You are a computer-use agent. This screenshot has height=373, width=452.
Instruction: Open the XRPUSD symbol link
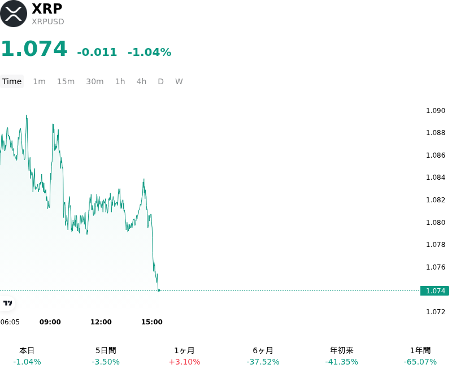coord(48,21)
